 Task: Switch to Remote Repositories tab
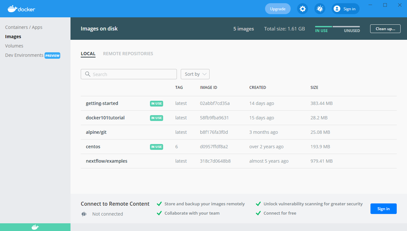click(128, 54)
